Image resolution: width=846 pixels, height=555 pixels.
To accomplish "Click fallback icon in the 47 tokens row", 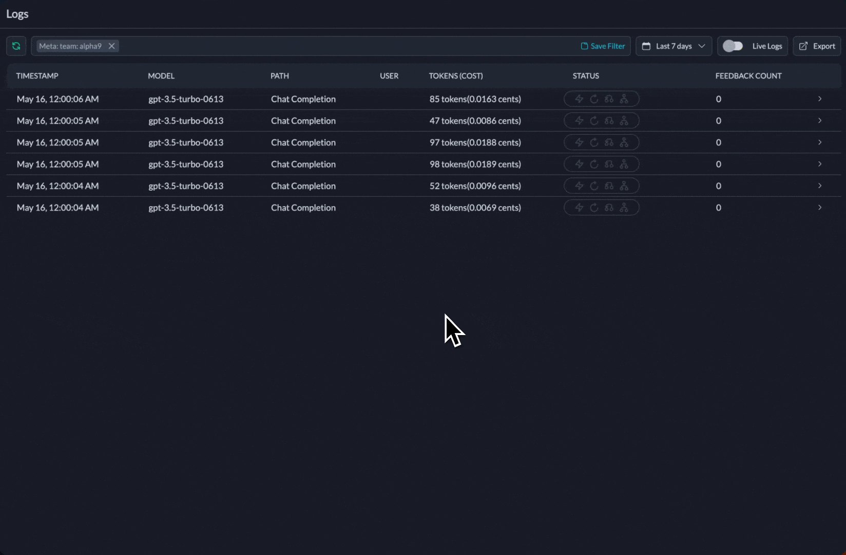I will 609,120.
